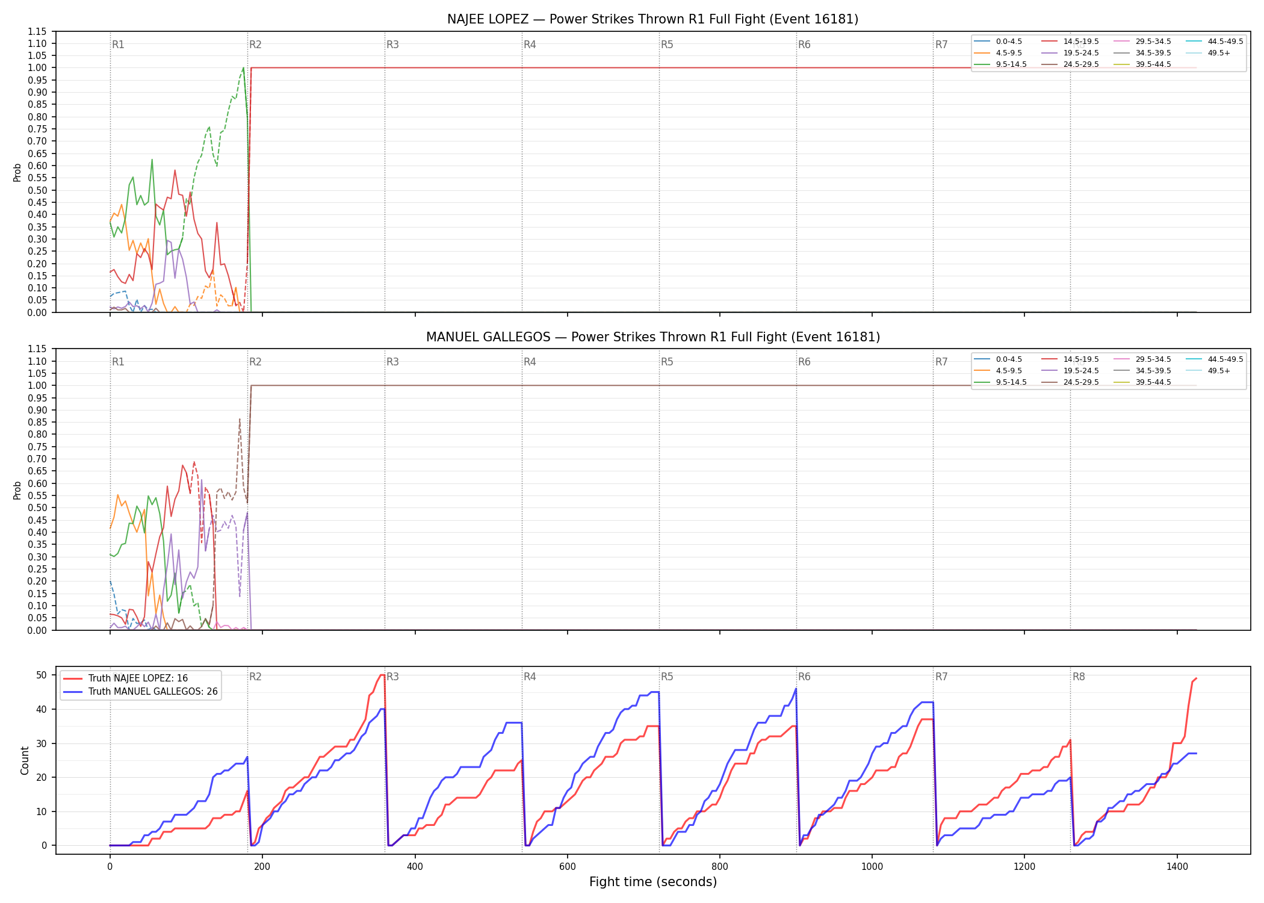Image resolution: width=1264 pixels, height=903 pixels.
Task: Click the 1200 tick on the x-axis
Action: coord(1024,866)
